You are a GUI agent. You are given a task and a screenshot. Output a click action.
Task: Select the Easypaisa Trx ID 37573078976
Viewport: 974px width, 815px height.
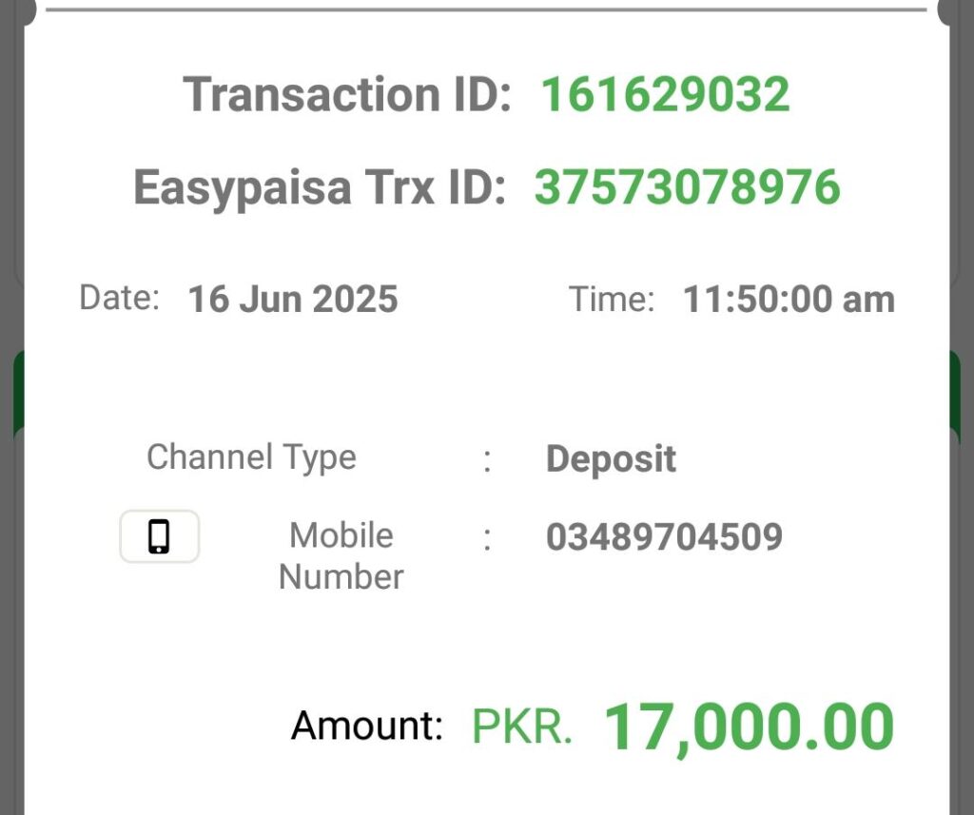pos(687,187)
